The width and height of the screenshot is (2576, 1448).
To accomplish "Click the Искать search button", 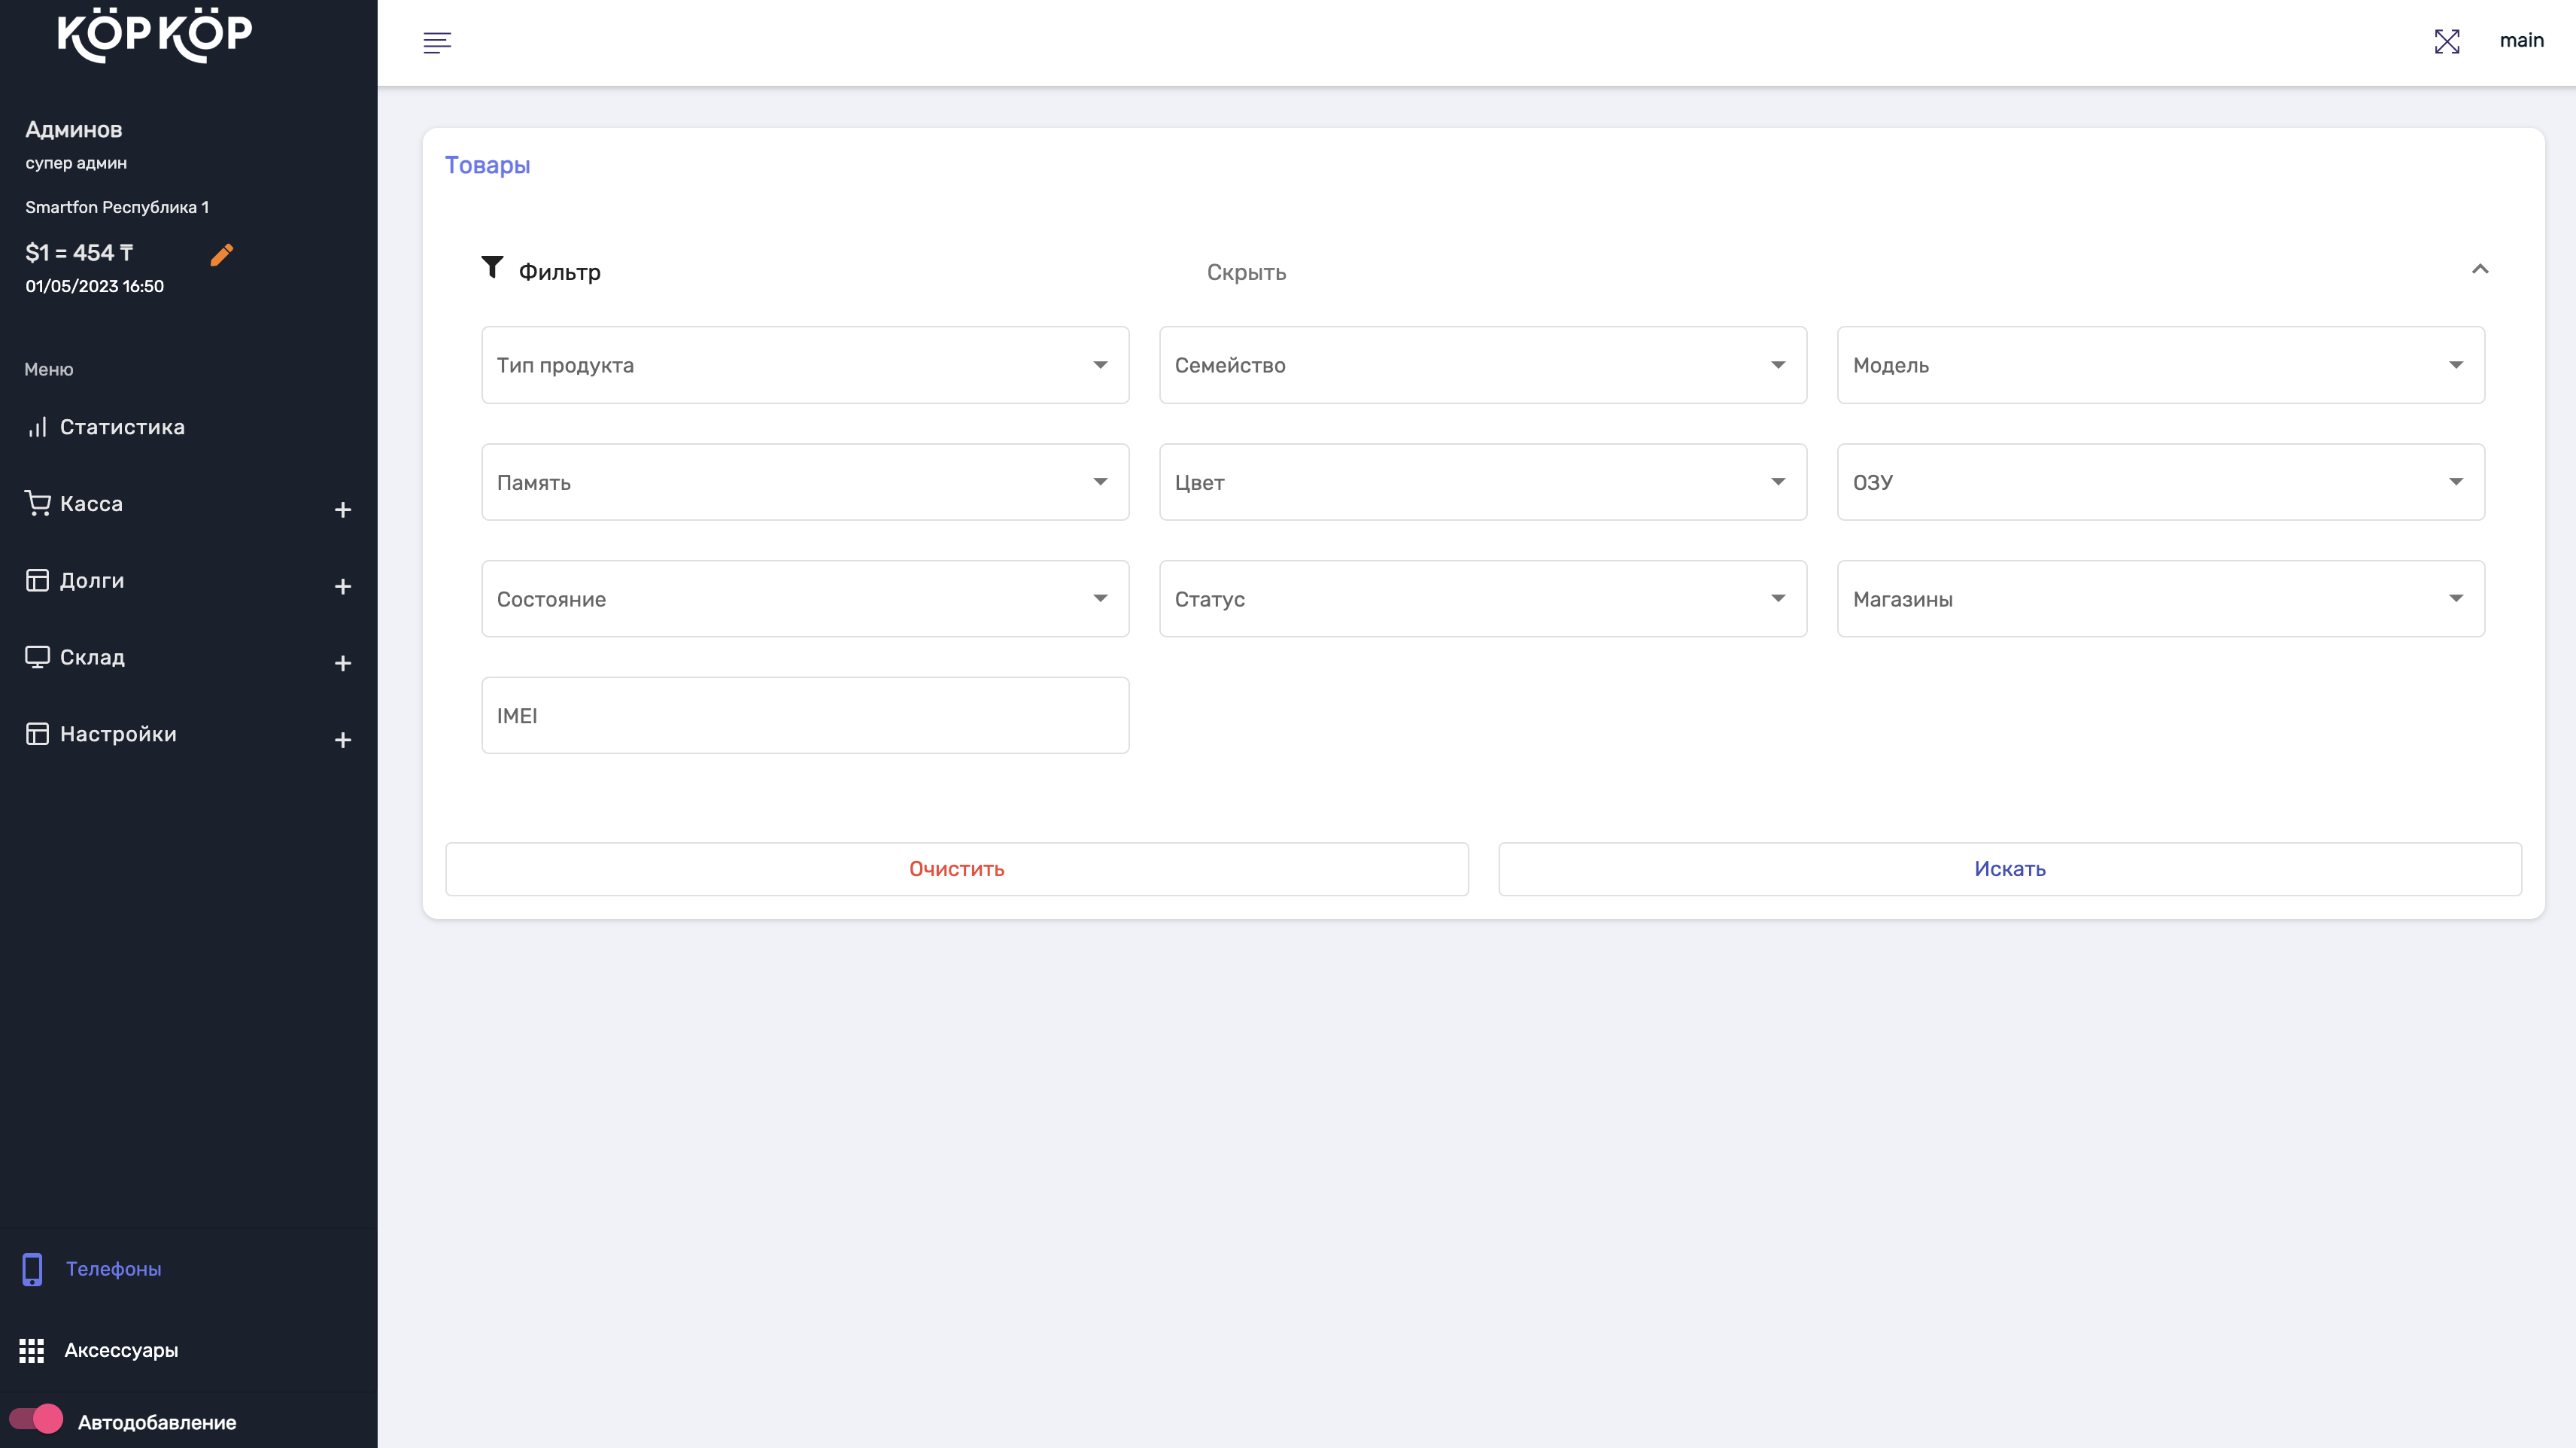I will click(x=2009, y=868).
